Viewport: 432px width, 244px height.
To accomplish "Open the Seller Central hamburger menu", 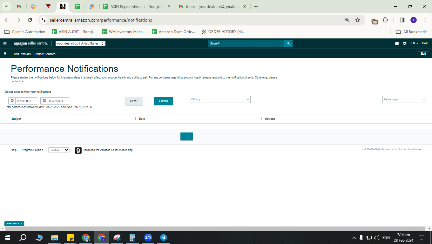I will (5, 44).
